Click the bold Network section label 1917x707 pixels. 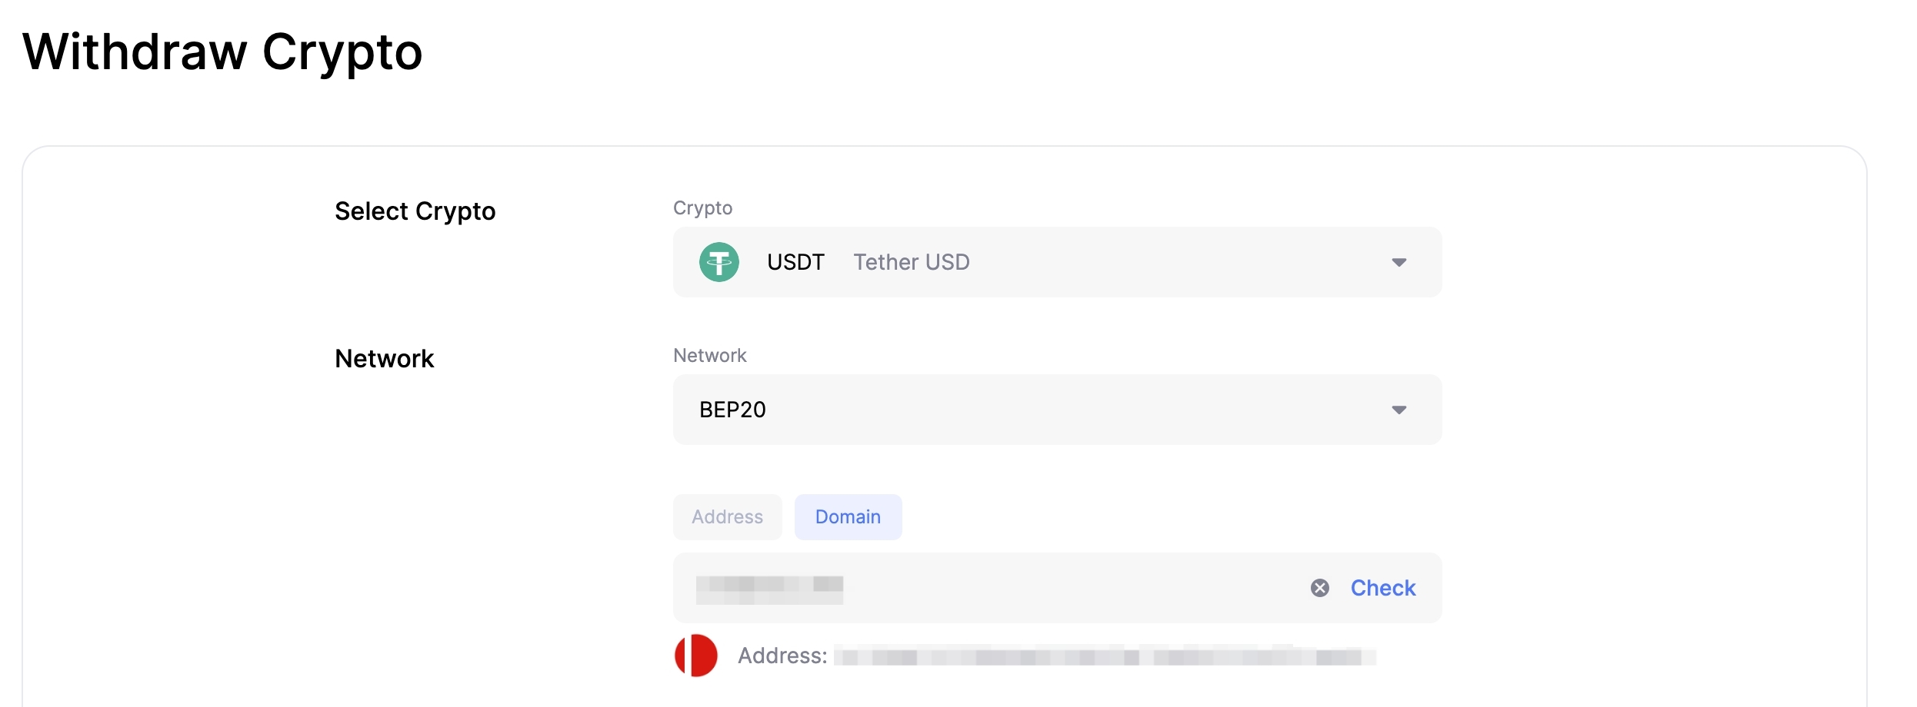tap(384, 359)
